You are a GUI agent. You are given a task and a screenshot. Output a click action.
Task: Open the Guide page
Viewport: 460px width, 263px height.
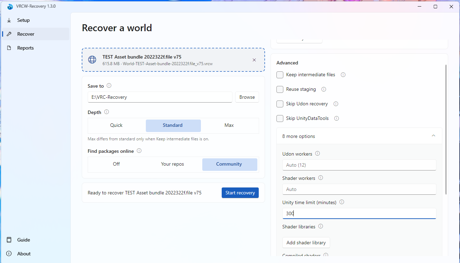tap(35, 240)
